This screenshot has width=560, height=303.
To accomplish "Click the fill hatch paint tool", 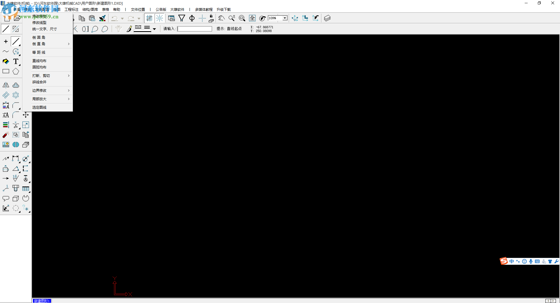I will point(6,61).
